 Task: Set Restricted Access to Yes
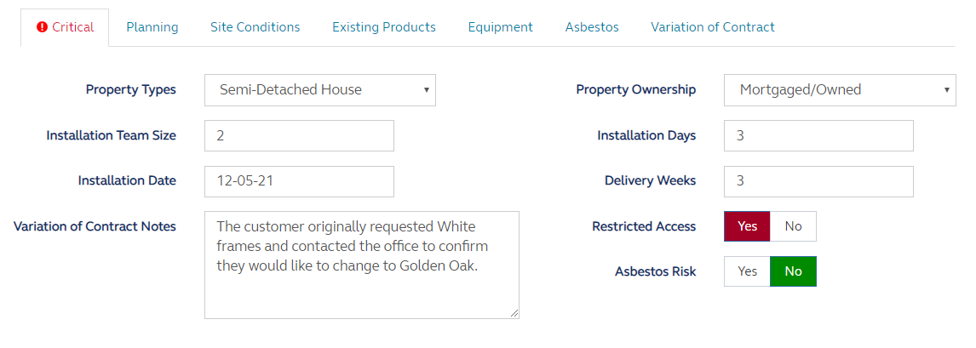click(748, 226)
